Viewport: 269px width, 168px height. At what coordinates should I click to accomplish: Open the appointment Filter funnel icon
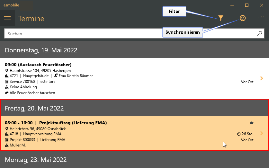click(x=220, y=18)
